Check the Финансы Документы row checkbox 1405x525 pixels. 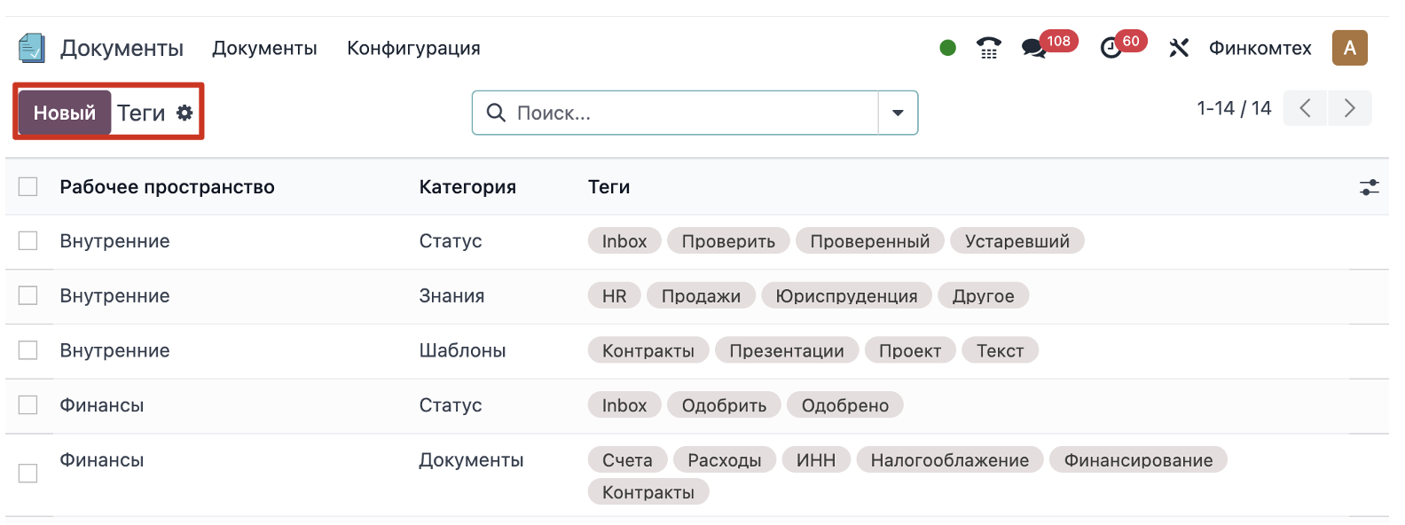28,474
